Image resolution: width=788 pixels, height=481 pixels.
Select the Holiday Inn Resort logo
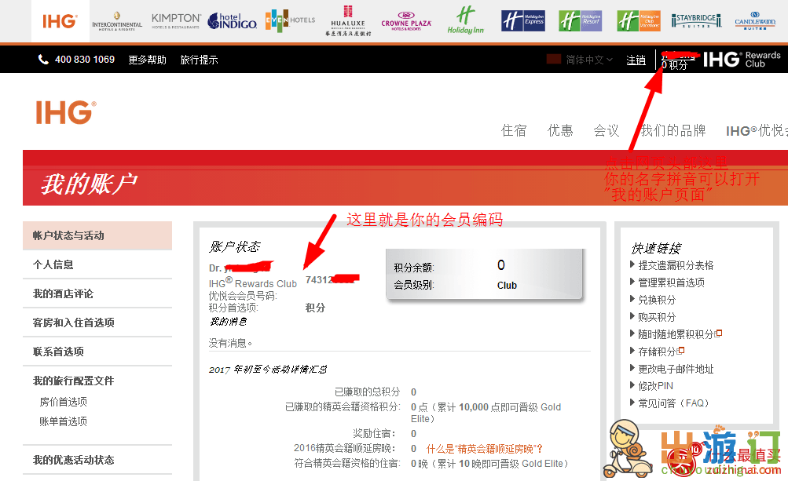(581, 21)
